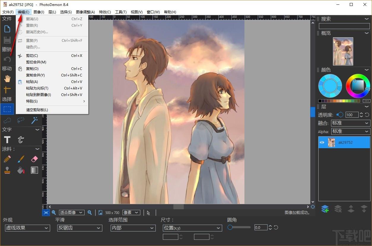Click the move layer down icon
The height and width of the screenshot is (246, 372).
click(364, 209)
